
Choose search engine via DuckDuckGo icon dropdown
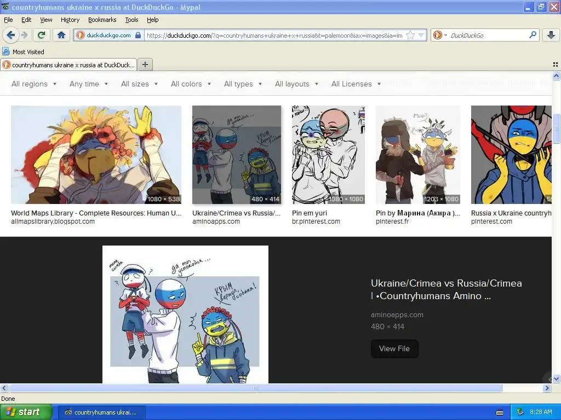[440, 35]
